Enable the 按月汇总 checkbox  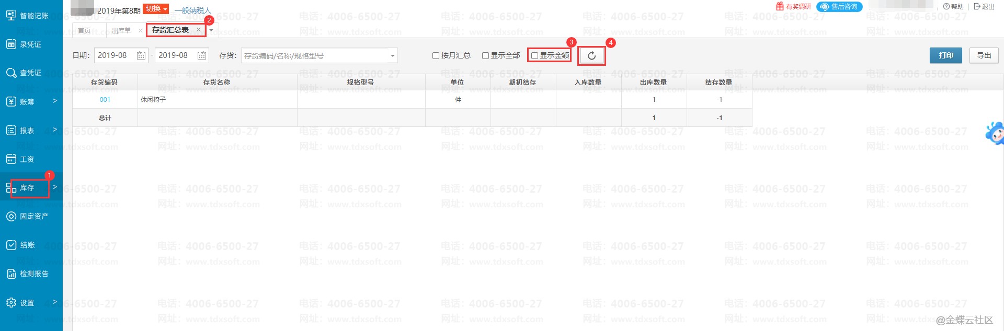tap(436, 55)
